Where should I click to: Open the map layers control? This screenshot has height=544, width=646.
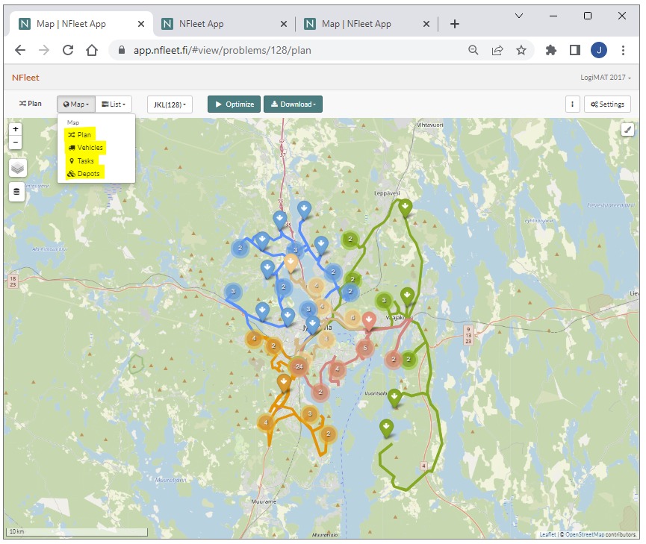point(17,168)
